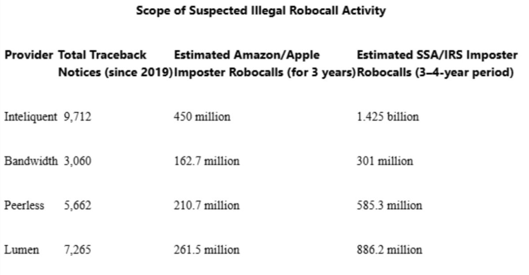Image resolution: width=529 pixels, height=275 pixels.
Task: Click the '585.3 million' cell
Action: coord(389,205)
